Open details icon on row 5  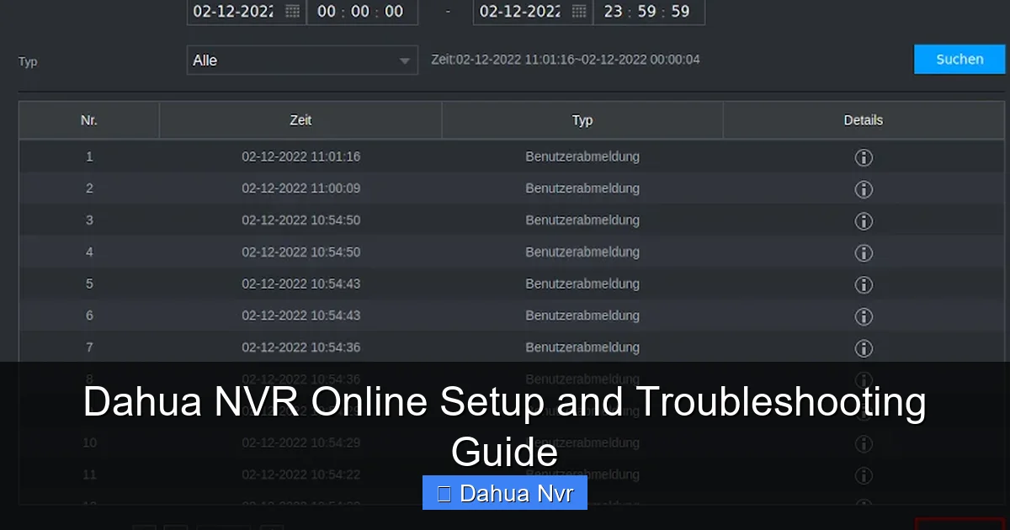pyautogui.click(x=864, y=284)
